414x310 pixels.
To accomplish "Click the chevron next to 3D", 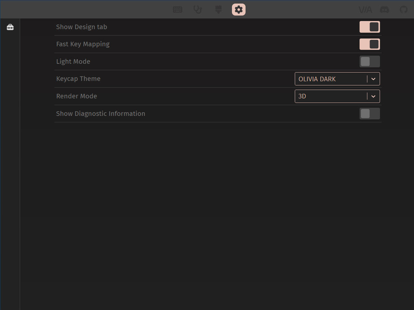I will [374, 96].
